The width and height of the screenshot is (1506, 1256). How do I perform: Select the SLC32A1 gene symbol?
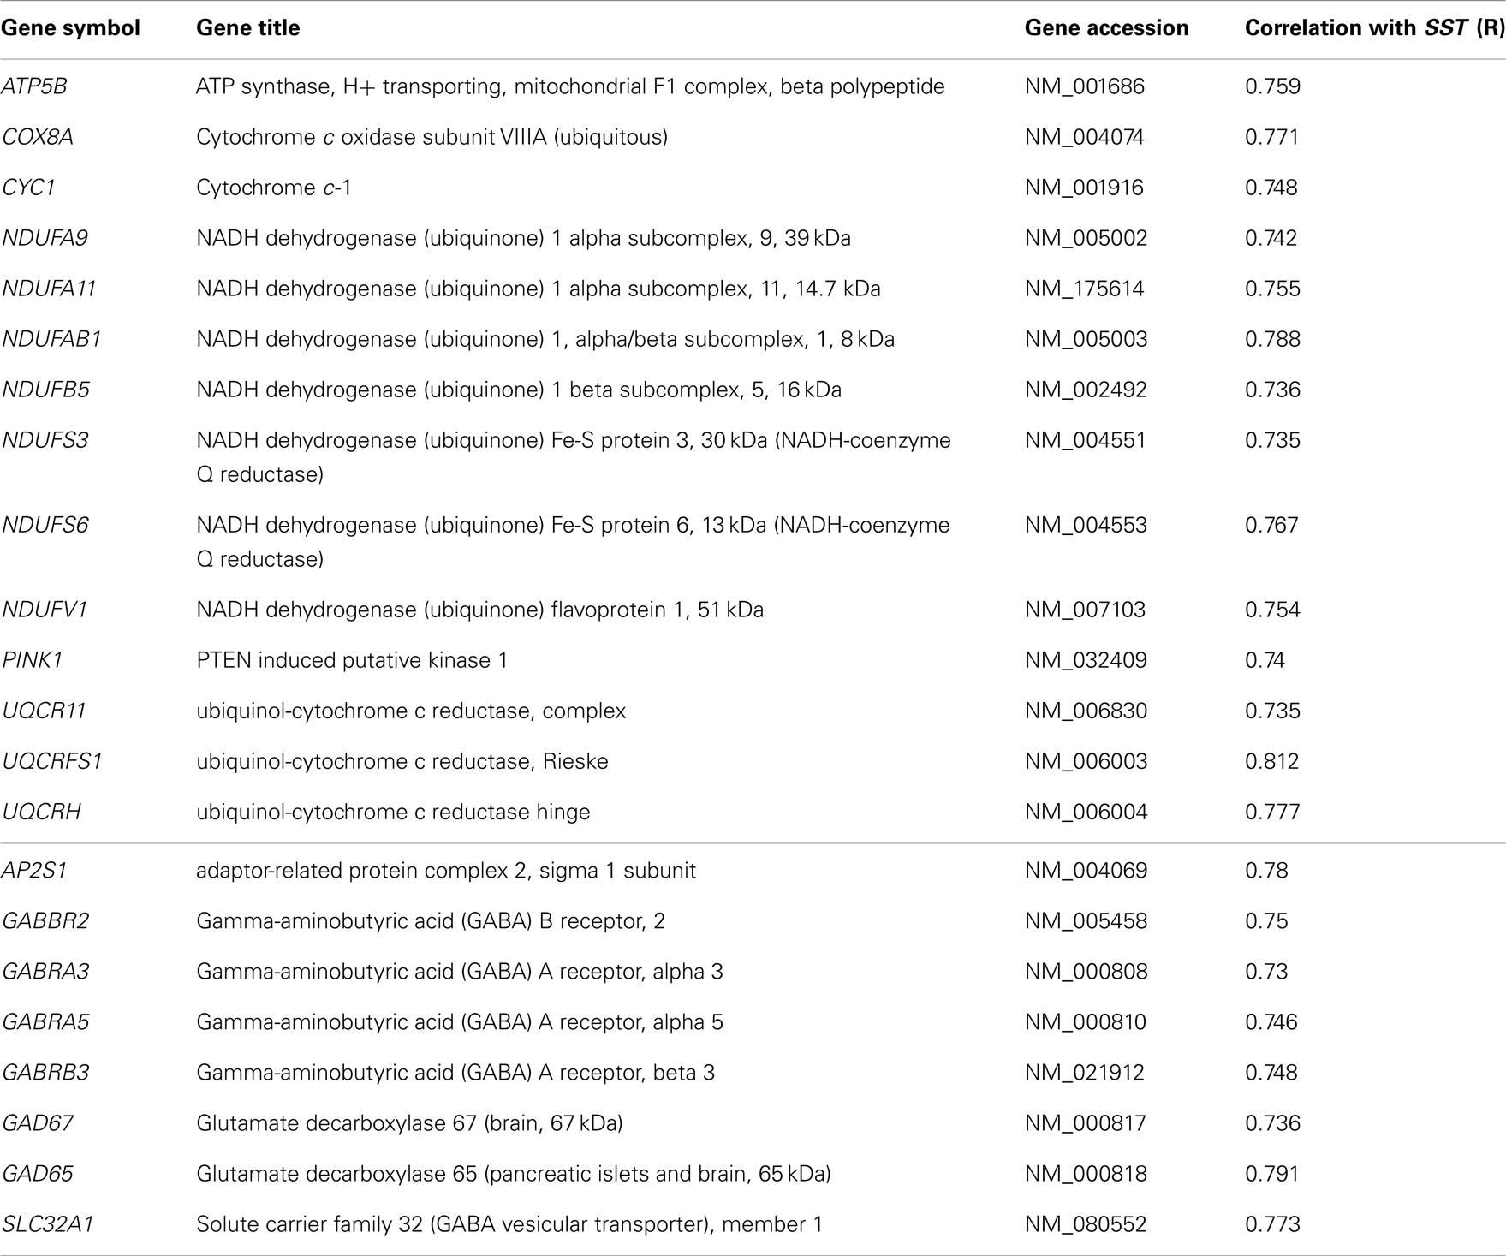coord(47,1224)
